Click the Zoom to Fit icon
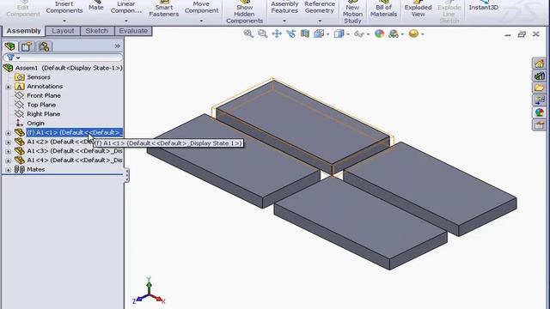The image size is (550, 309). point(248,33)
